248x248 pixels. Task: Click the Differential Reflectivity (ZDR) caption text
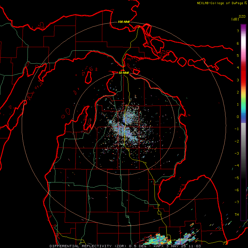tap(88, 246)
